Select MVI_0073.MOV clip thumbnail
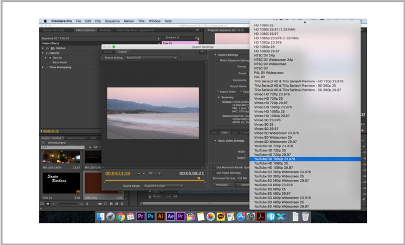405x245 pixels. coord(61,157)
